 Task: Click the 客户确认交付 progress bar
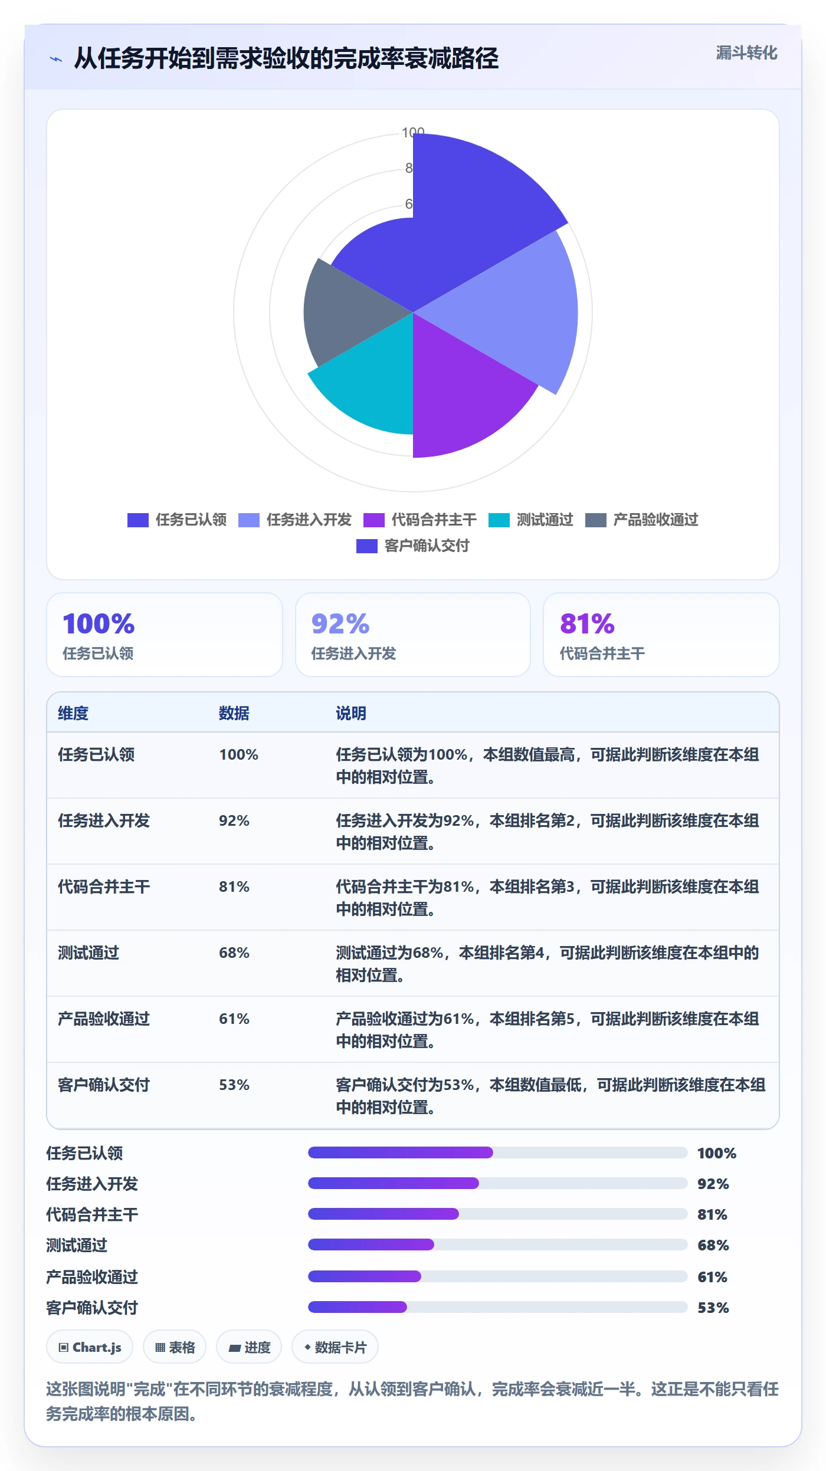click(498, 1307)
